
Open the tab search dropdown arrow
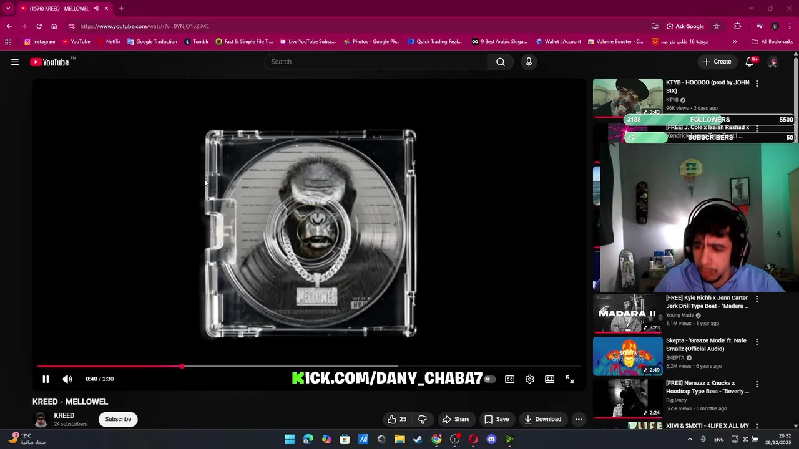[8, 9]
